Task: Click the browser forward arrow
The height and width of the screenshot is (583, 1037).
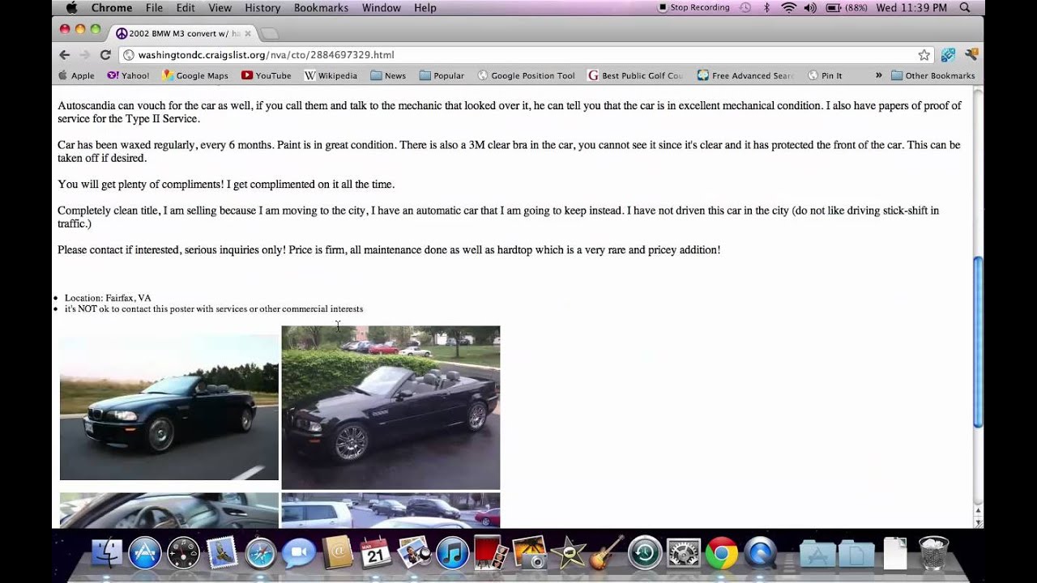Action: (84, 54)
